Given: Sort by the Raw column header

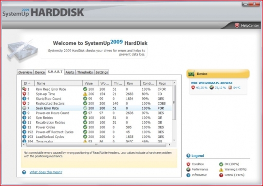Looking at the screenshot, I should 132,83.
